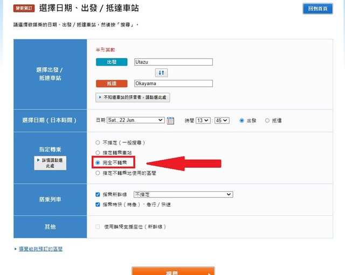Toggle the 搭乘新幹線 checkbox

(x=98, y=194)
